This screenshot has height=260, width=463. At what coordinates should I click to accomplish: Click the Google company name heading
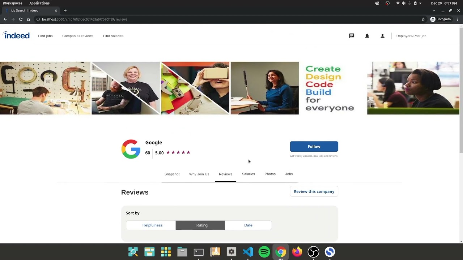pos(154,143)
